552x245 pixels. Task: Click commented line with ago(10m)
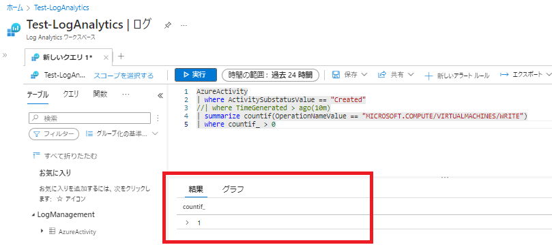coord(263,108)
